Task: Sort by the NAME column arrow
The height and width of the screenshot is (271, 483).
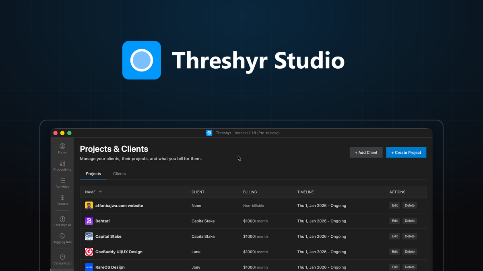Action: click(100, 192)
